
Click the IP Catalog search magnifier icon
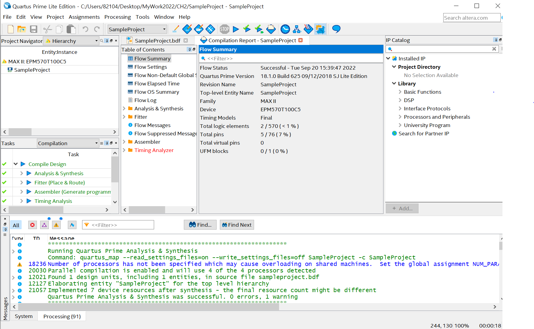click(390, 49)
